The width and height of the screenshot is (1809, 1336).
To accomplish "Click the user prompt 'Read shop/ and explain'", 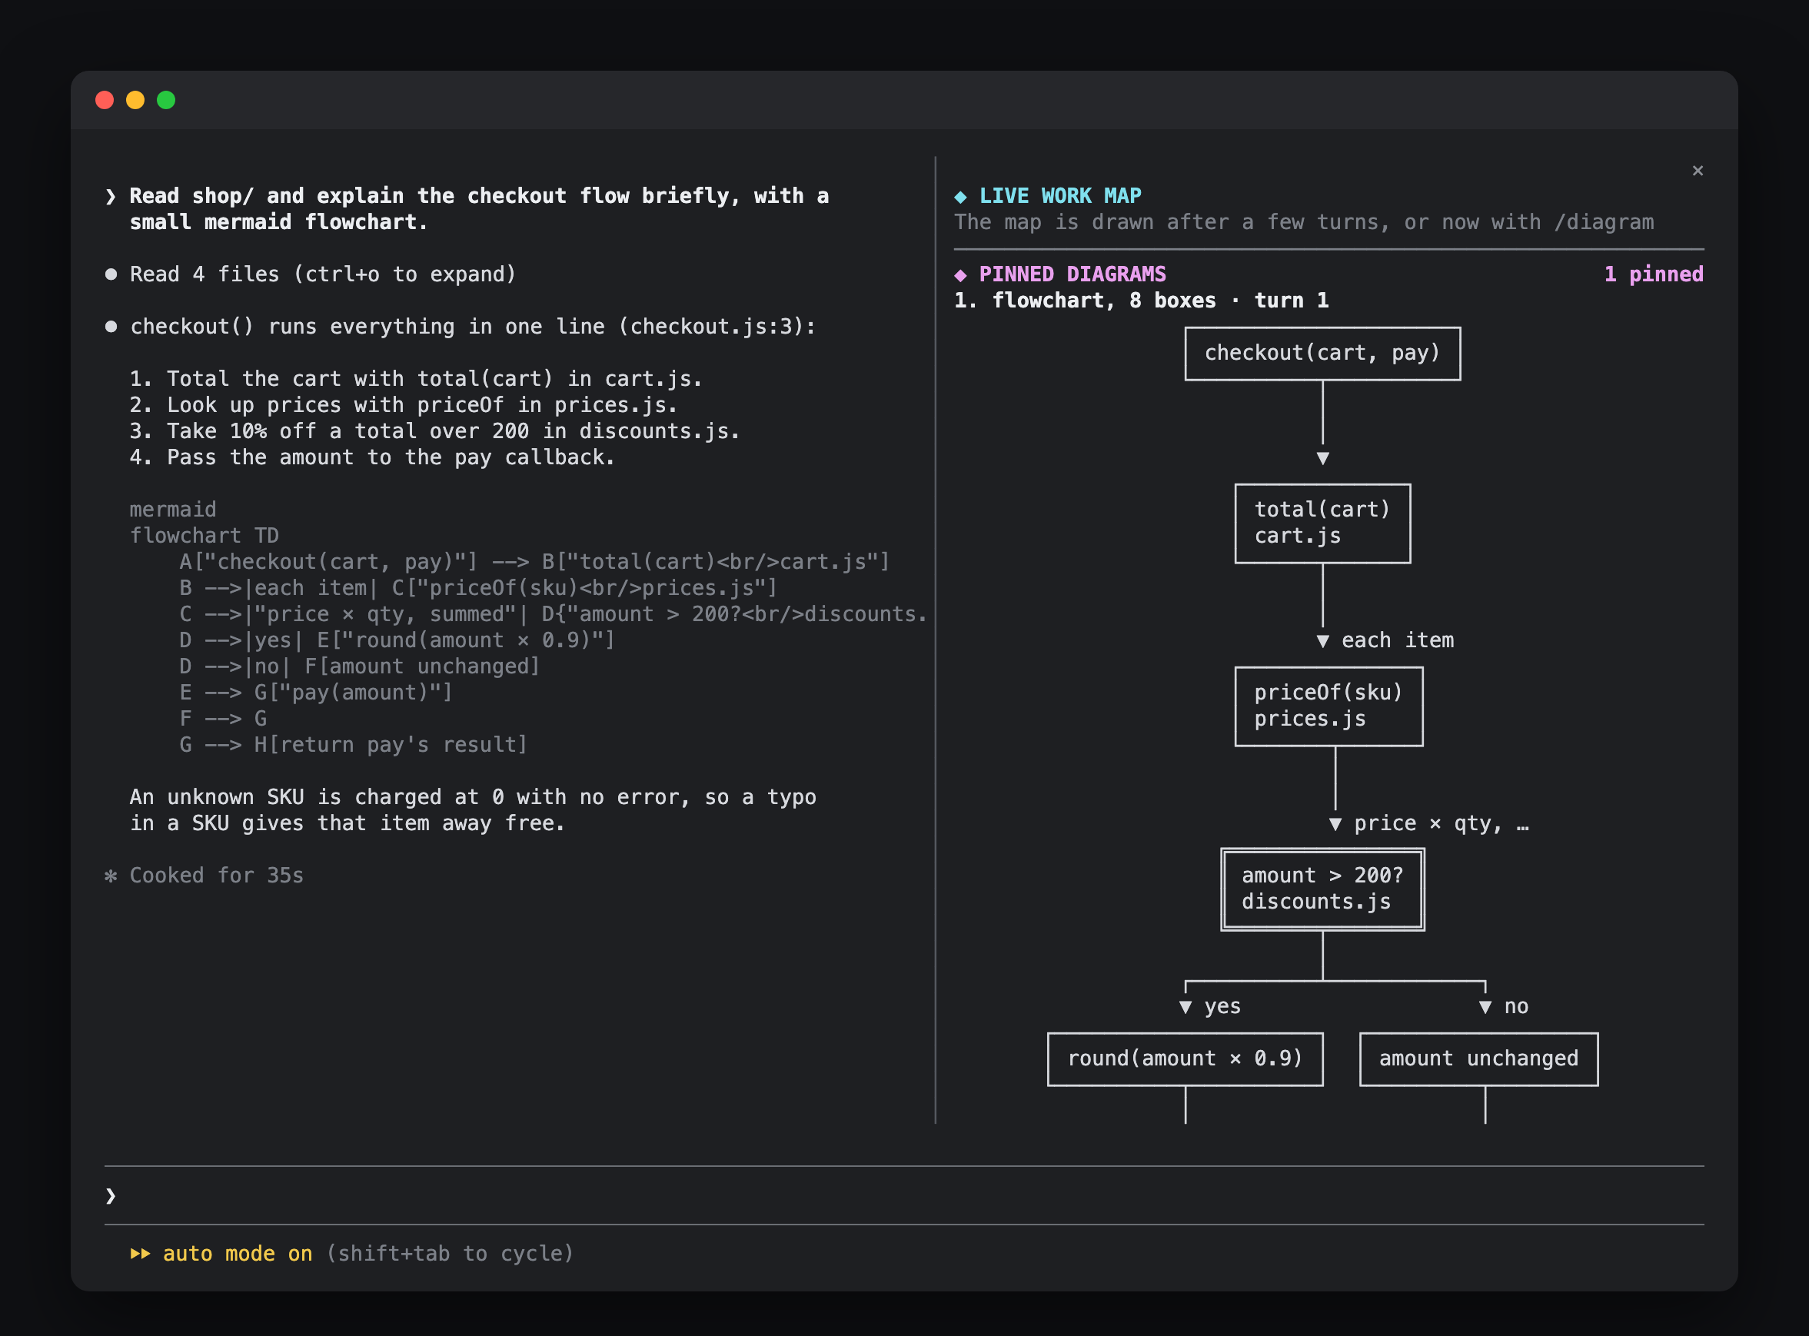I will coord(479,208).
